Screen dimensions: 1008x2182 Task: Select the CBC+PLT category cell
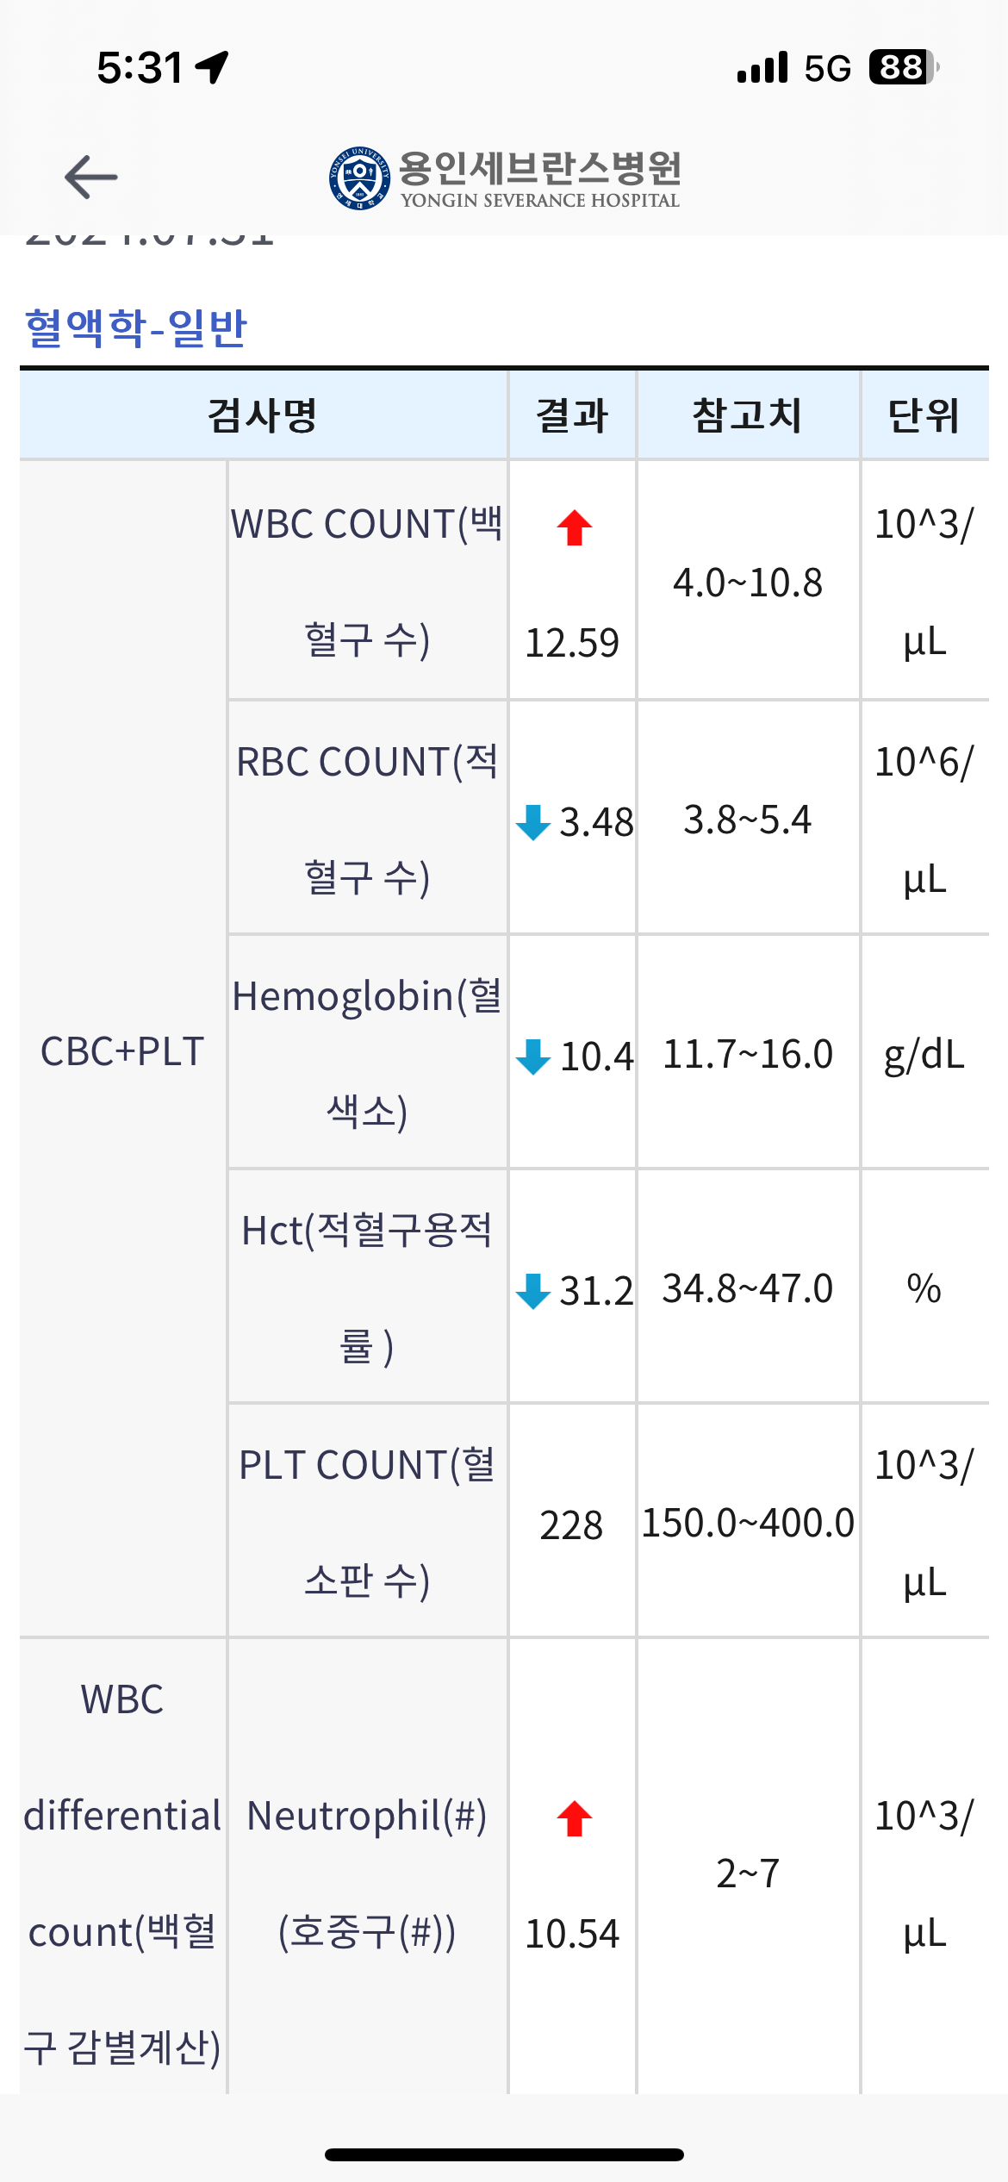point(122,1050)
